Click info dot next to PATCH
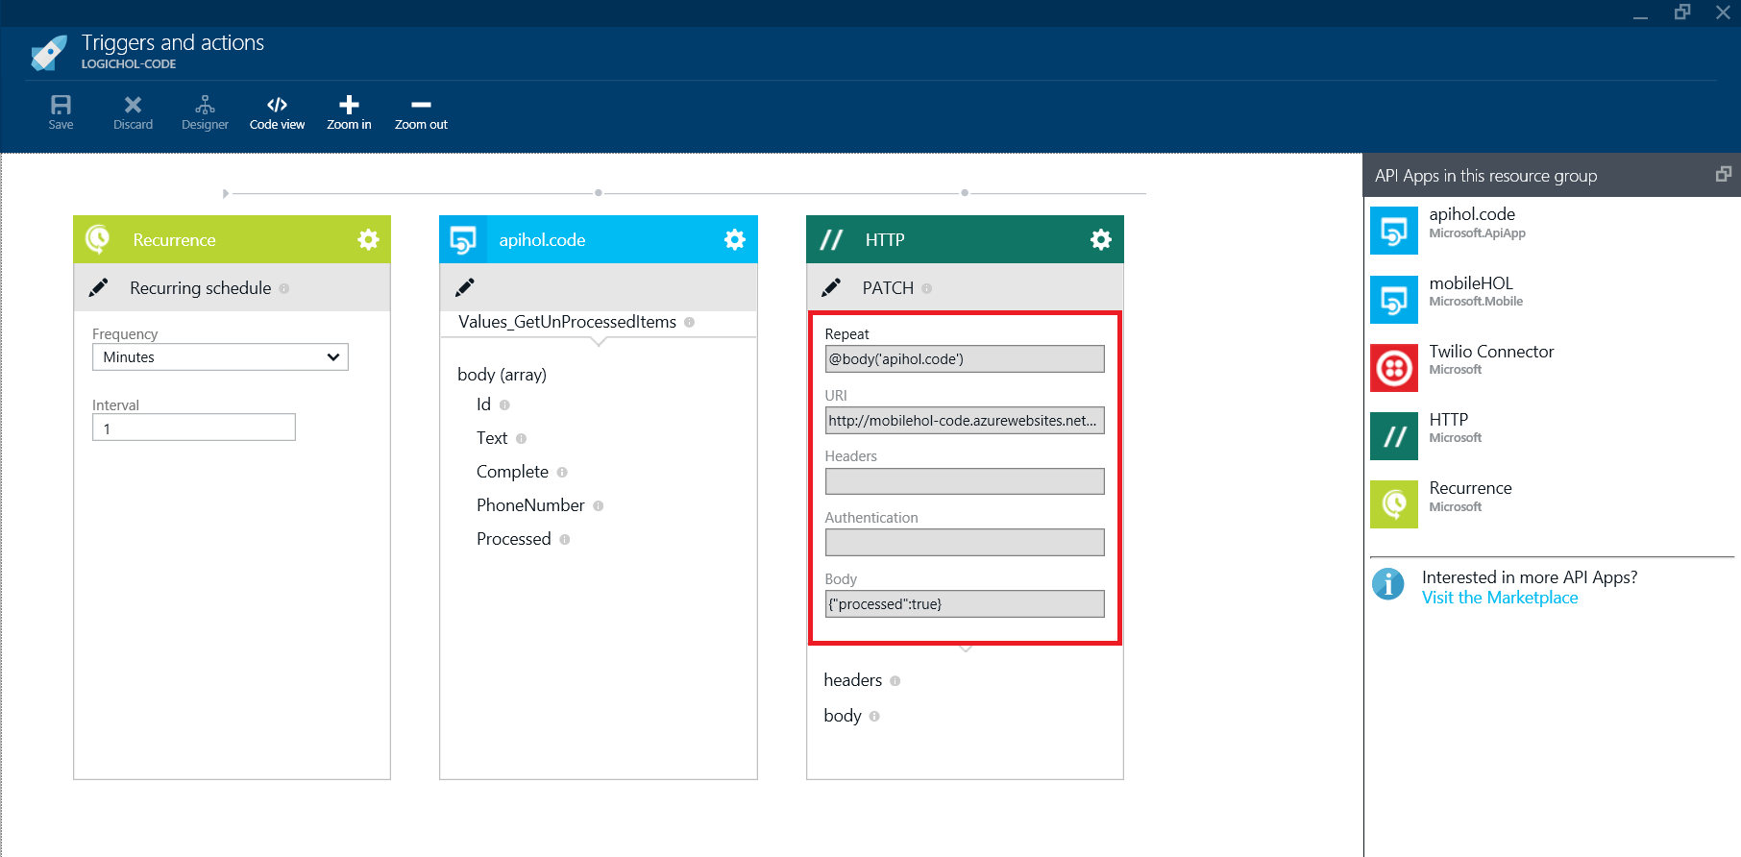This screenshot has width=1741, height=857. pos(927,288)
